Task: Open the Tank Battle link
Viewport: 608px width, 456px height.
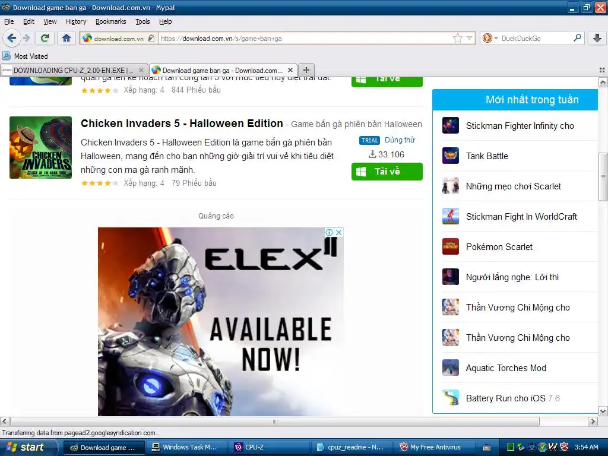Action: pyautogui.click(x=487, y=156)
